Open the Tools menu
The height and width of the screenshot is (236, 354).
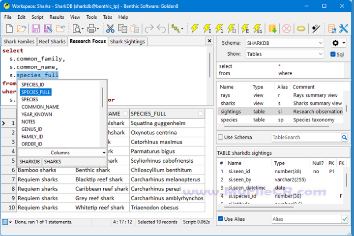click(91, 17)
